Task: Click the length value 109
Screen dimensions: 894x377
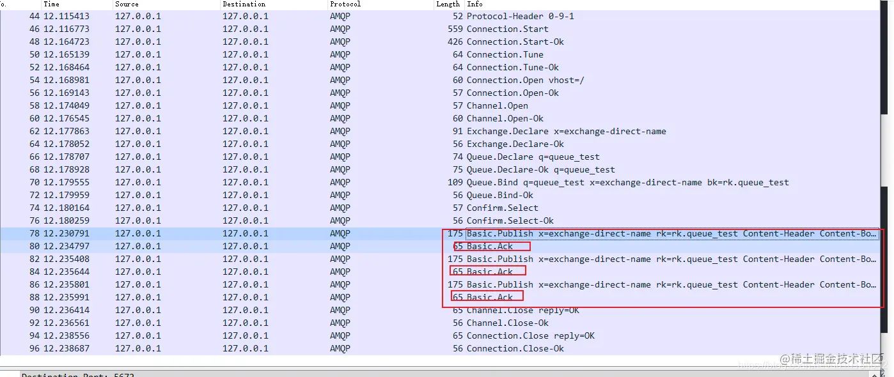Action: (455, 182)
